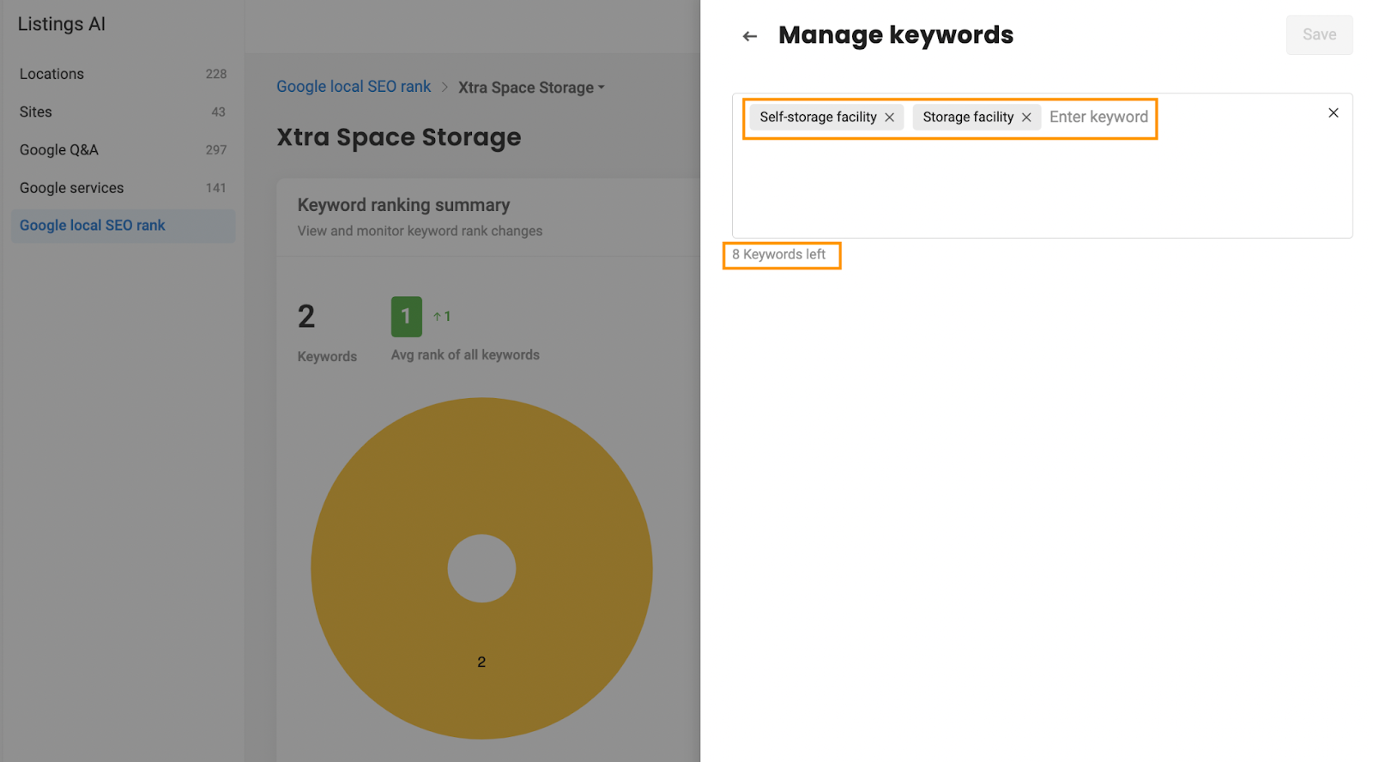Remove the Storage facility keyword tag
This screenshot has width=1373, height=762.
point(1026,118)
